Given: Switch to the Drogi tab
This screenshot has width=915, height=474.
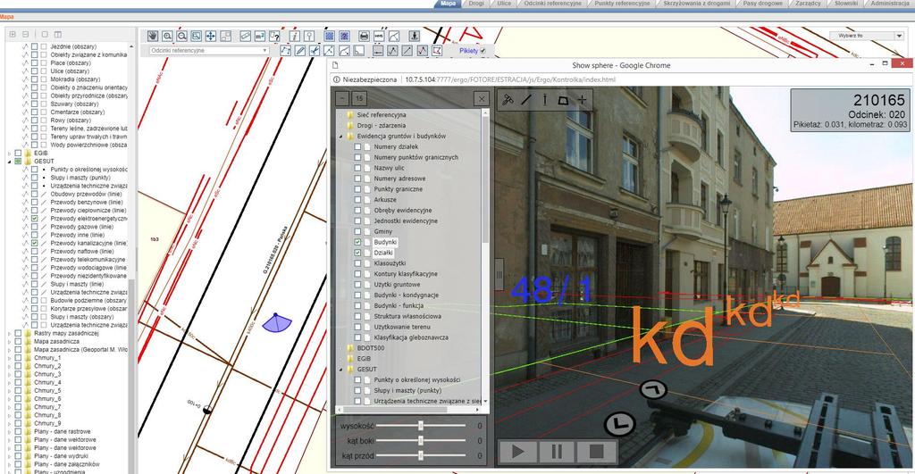Looking at the screenshot, I should pyautogui.click(x=476, y=4).
